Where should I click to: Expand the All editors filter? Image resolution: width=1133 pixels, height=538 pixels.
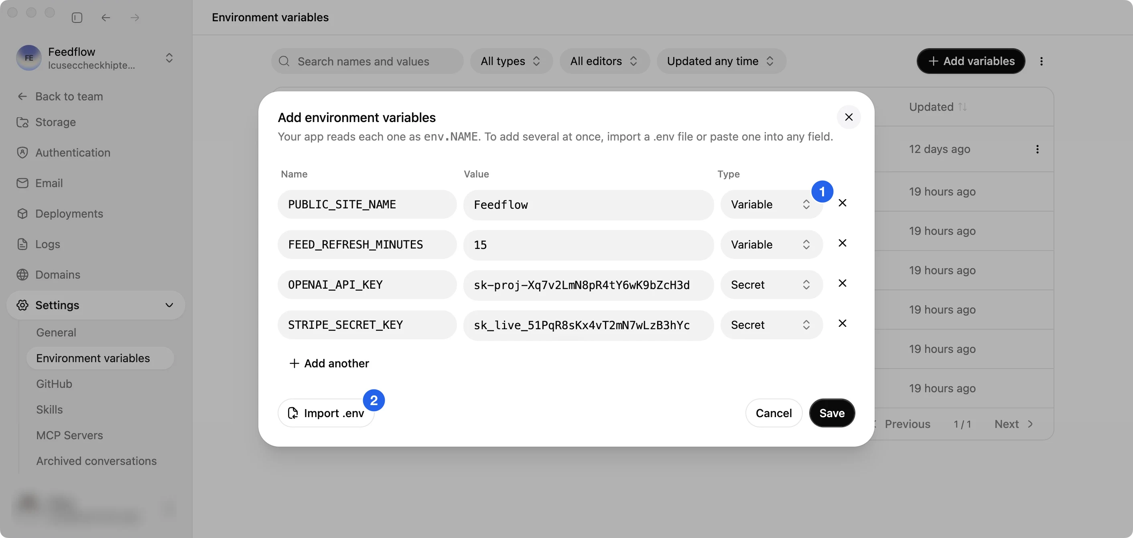604,61
